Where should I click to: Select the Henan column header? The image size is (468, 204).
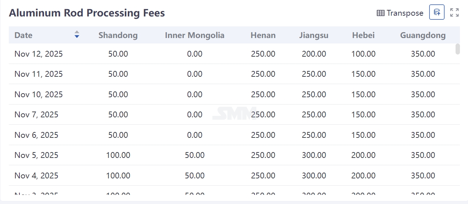click(263, 35)
